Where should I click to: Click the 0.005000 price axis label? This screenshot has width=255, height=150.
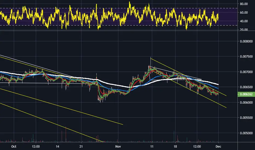[x=246, y=133]
